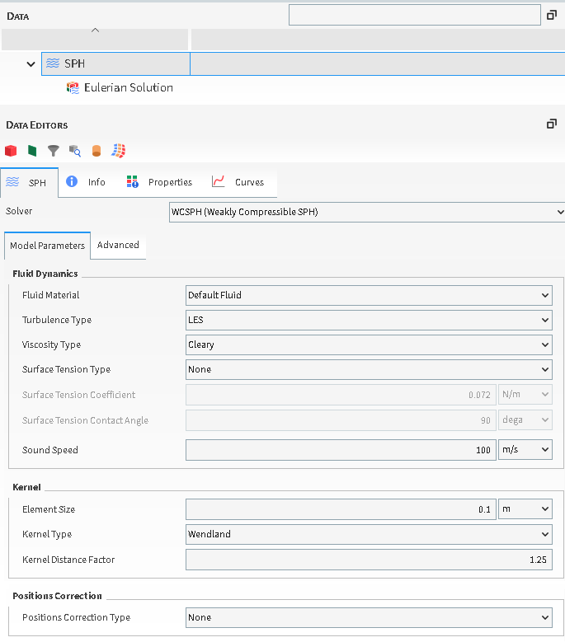This screenshot has height=642, width=565.
Task: Undock the Data Editors panel
Action: [x=552, y=124]
